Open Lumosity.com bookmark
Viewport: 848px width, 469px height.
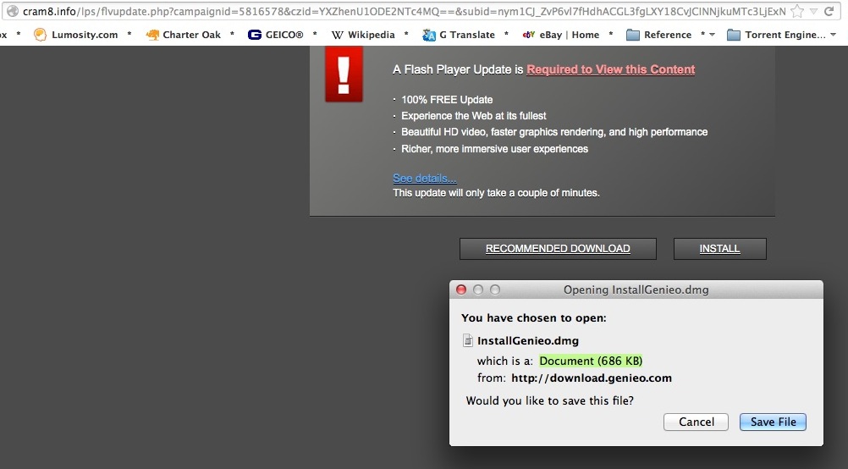(x=75, y=35)
